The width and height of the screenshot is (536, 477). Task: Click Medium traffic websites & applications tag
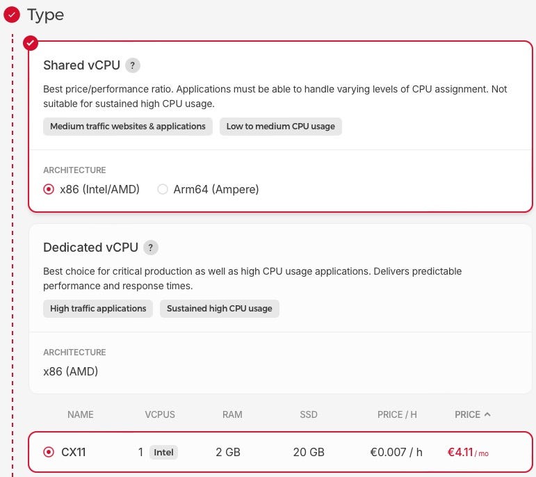pos(128,127)
